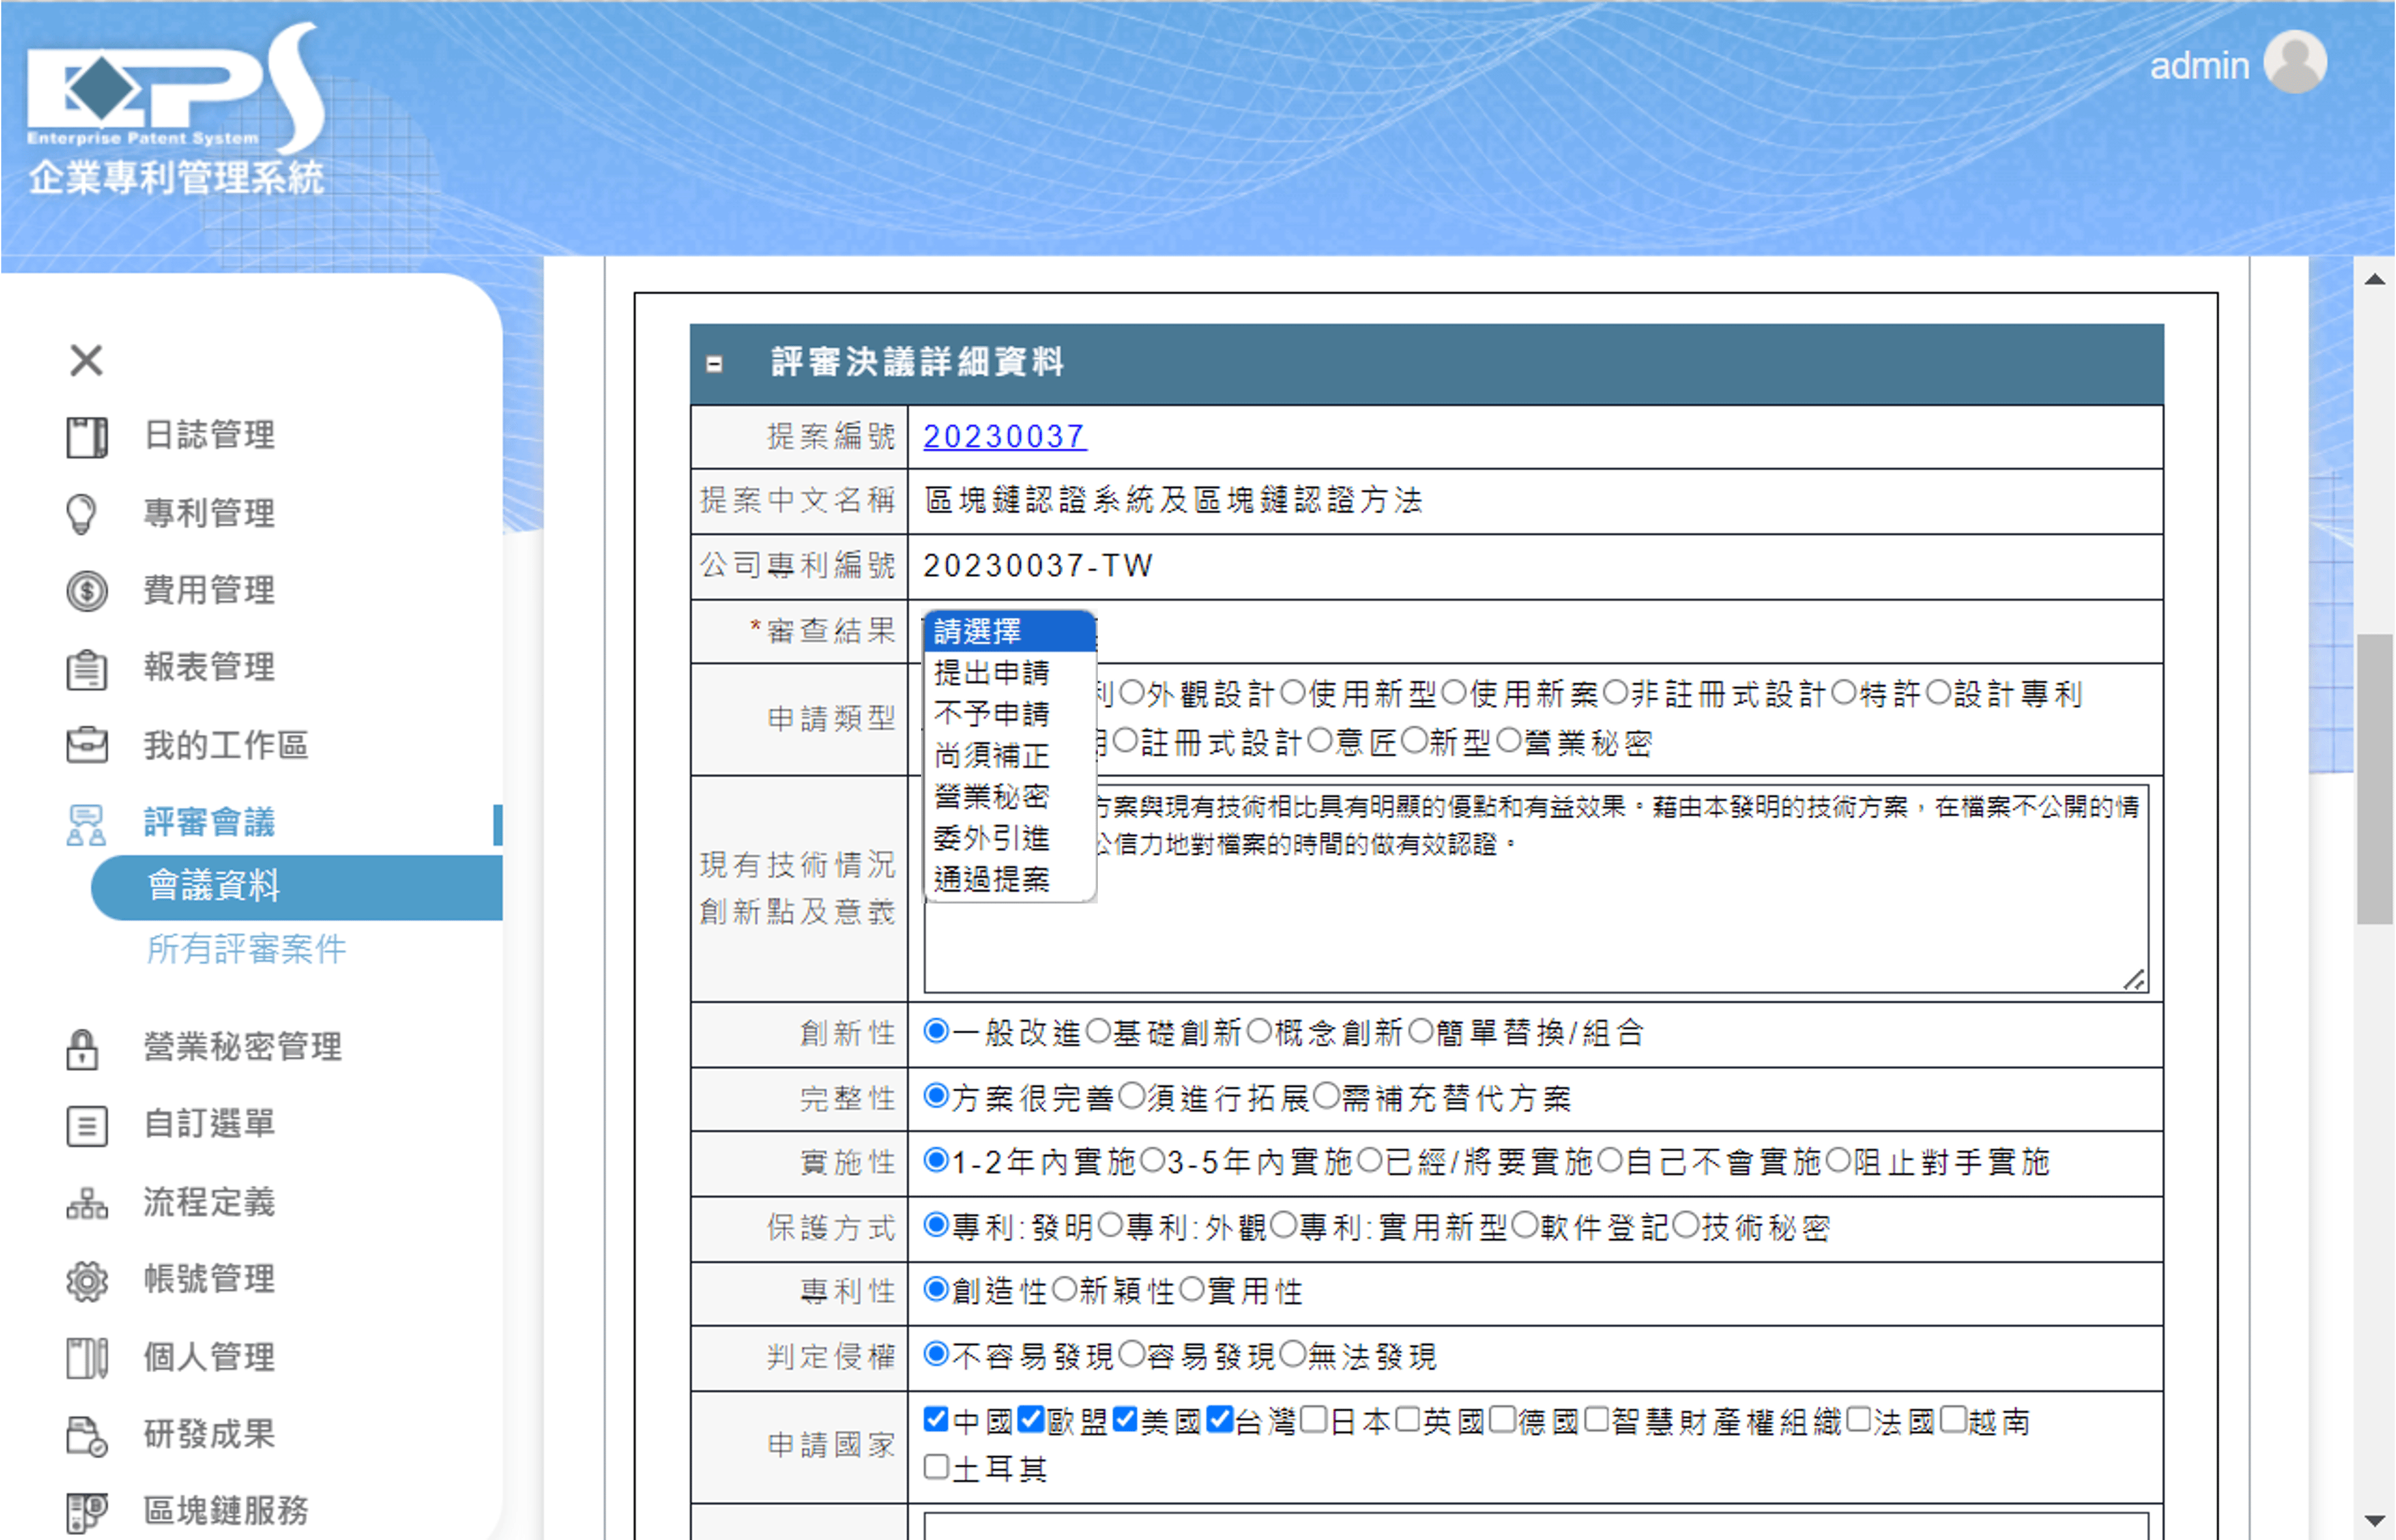
Task: Check the 日本 country checkbox
Action: pos(1314,1420)
